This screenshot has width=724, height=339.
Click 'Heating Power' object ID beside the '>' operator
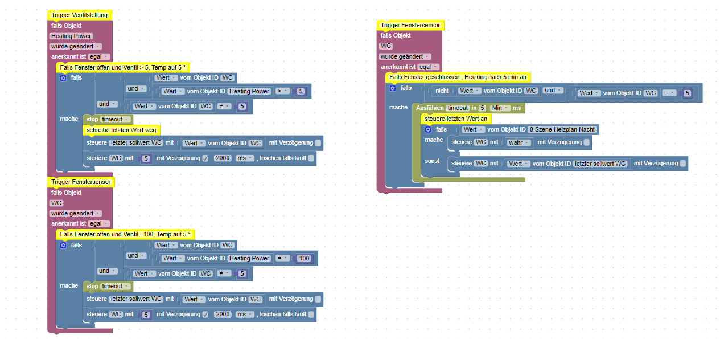(249, 91)
